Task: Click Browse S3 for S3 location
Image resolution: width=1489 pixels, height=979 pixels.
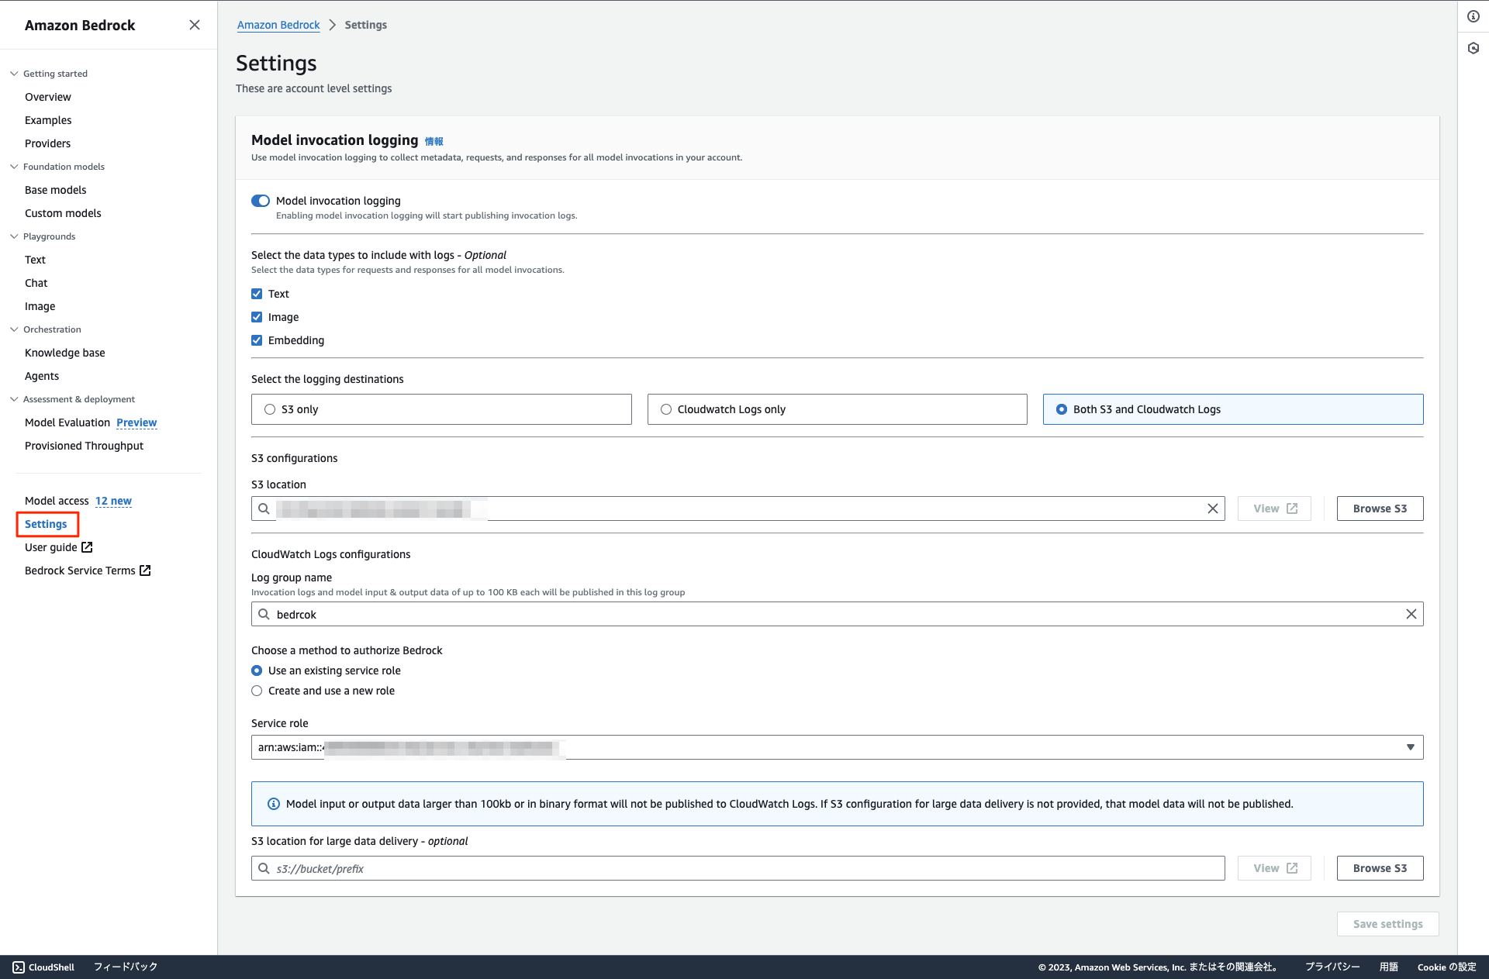Action: tap(1380, 508)
